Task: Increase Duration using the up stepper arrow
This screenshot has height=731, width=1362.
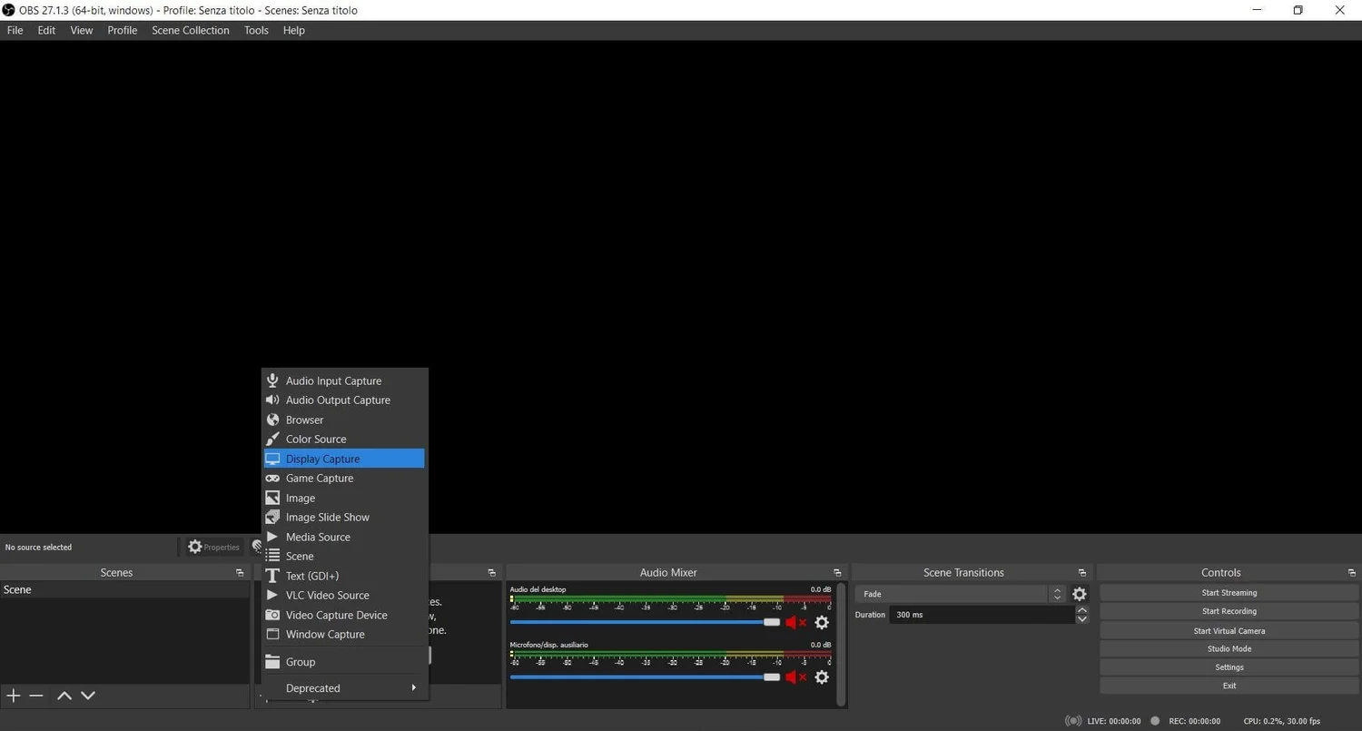Action: click(x=1082, y=610)
